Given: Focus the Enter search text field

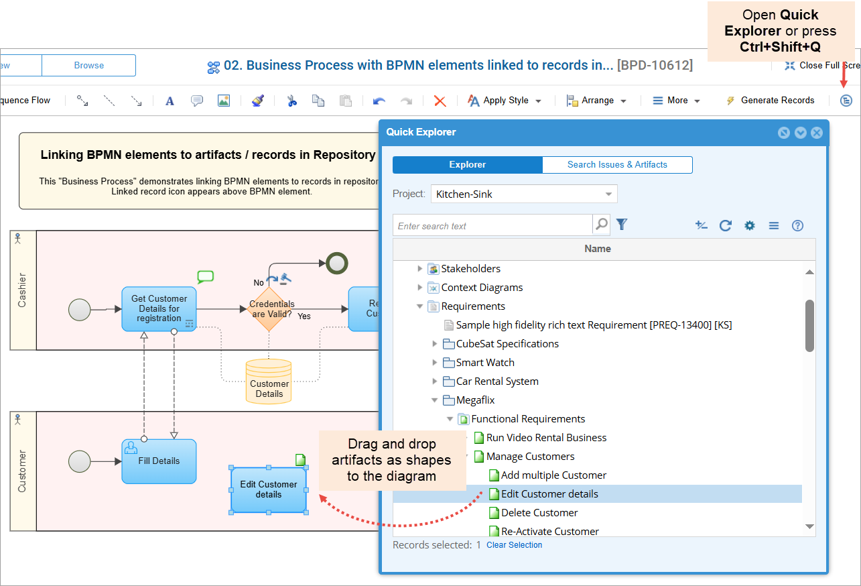Looking at the screenshot, I should pyautogui.click(x=492, y=225).
